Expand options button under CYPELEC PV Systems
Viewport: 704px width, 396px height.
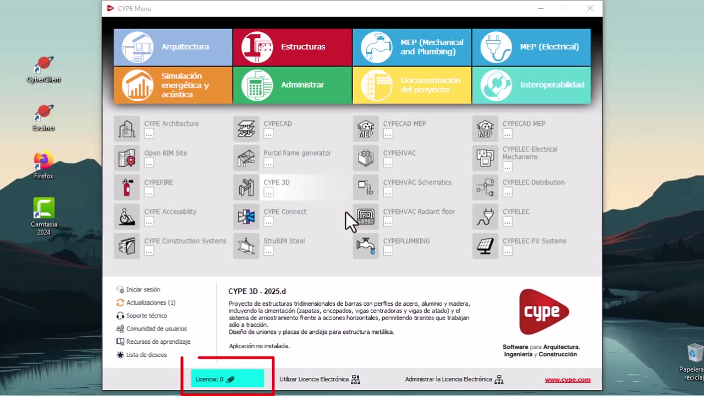click(507, 251)
